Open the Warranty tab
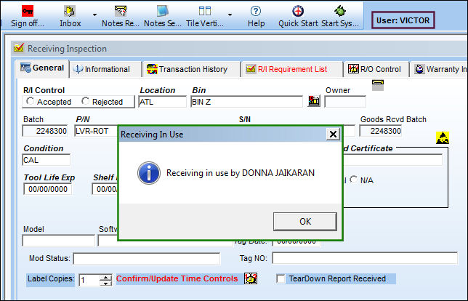 (440, 69)
